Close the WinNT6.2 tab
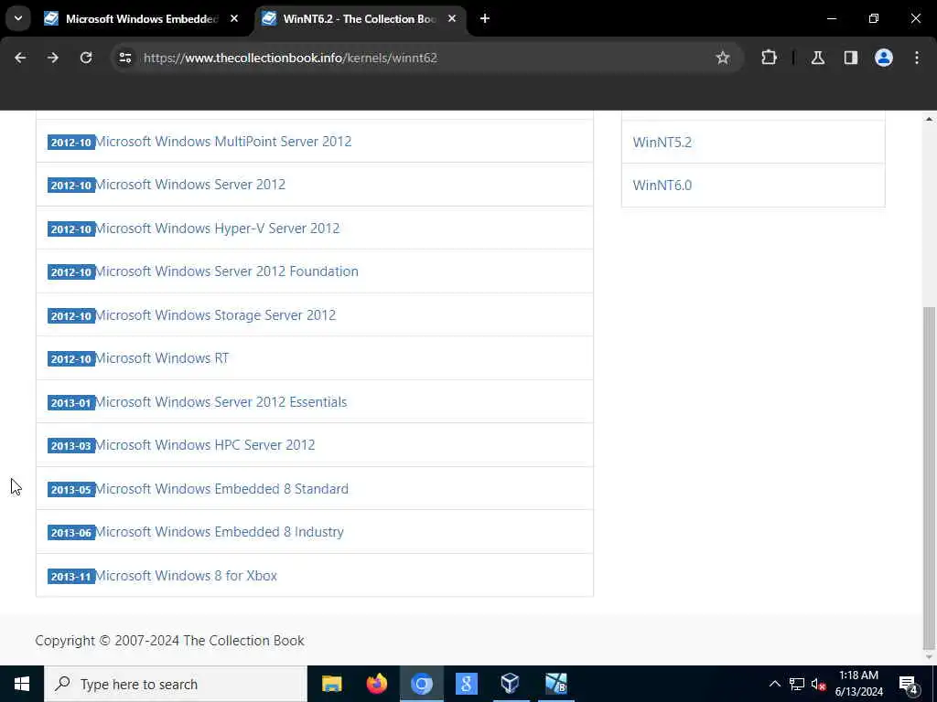The image size is (937, 702). [x=452, y=18]
